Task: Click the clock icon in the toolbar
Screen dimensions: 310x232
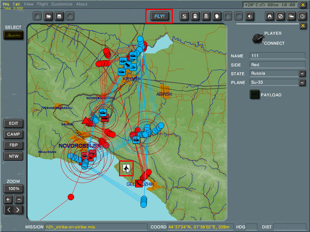Action: [x=302, y=16]
